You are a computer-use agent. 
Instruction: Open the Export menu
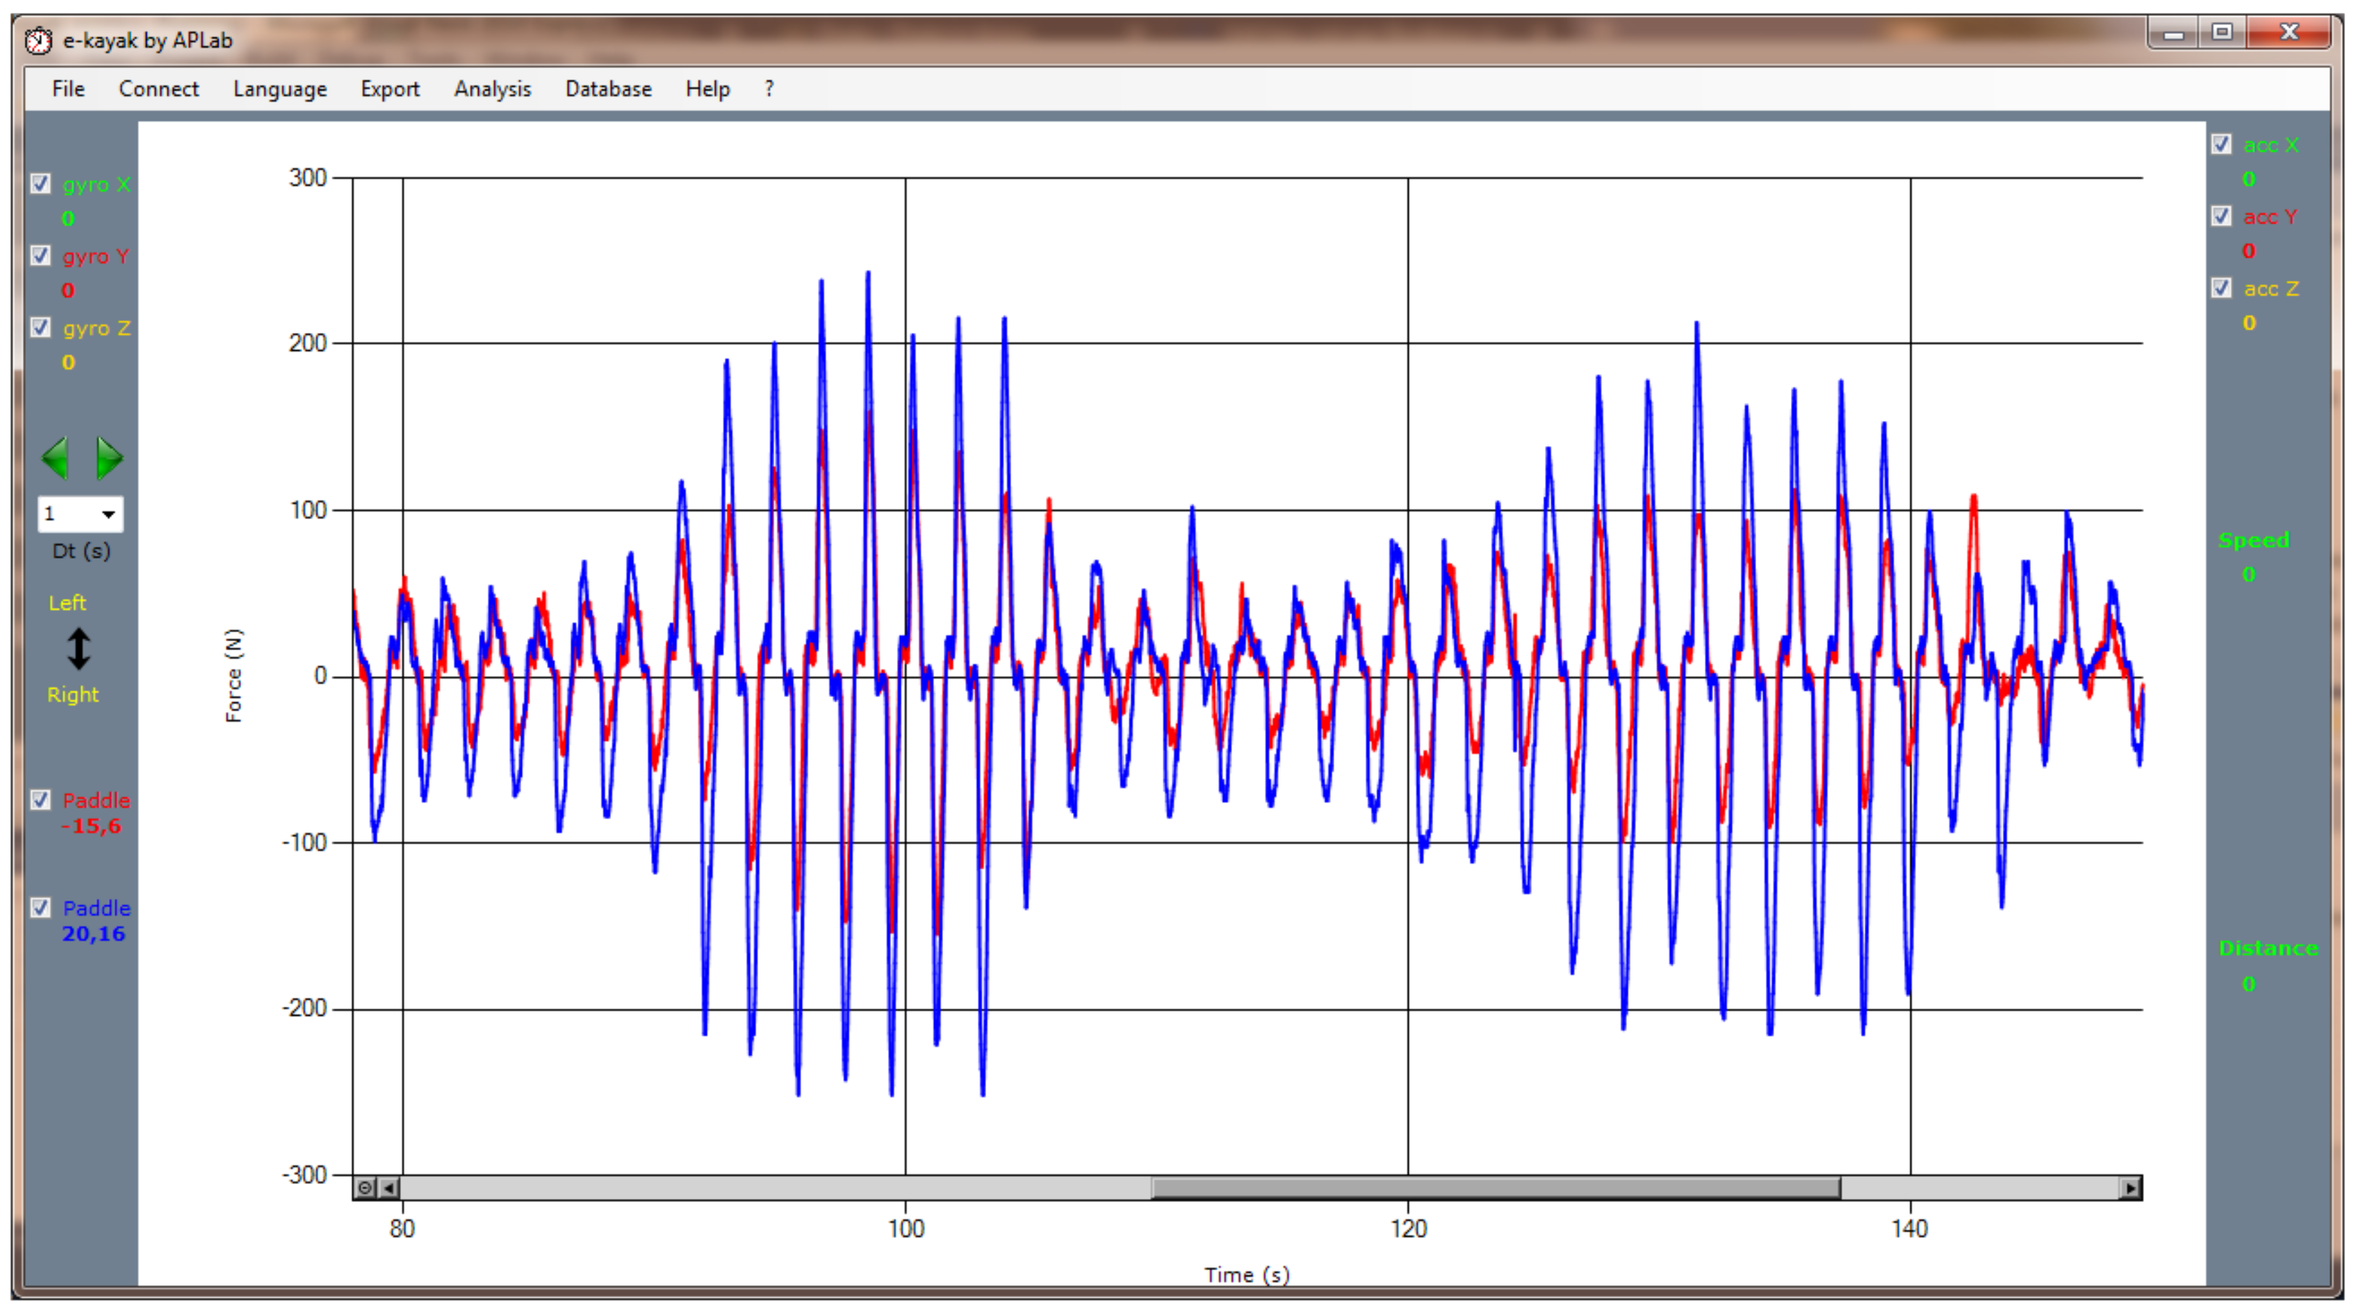tap(389, 89)
